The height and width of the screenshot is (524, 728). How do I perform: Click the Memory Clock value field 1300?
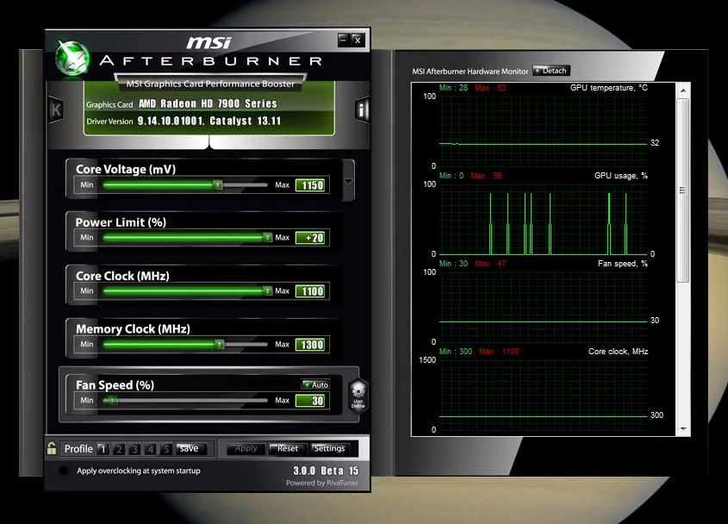pyautogui.click(x=311, y=345)
